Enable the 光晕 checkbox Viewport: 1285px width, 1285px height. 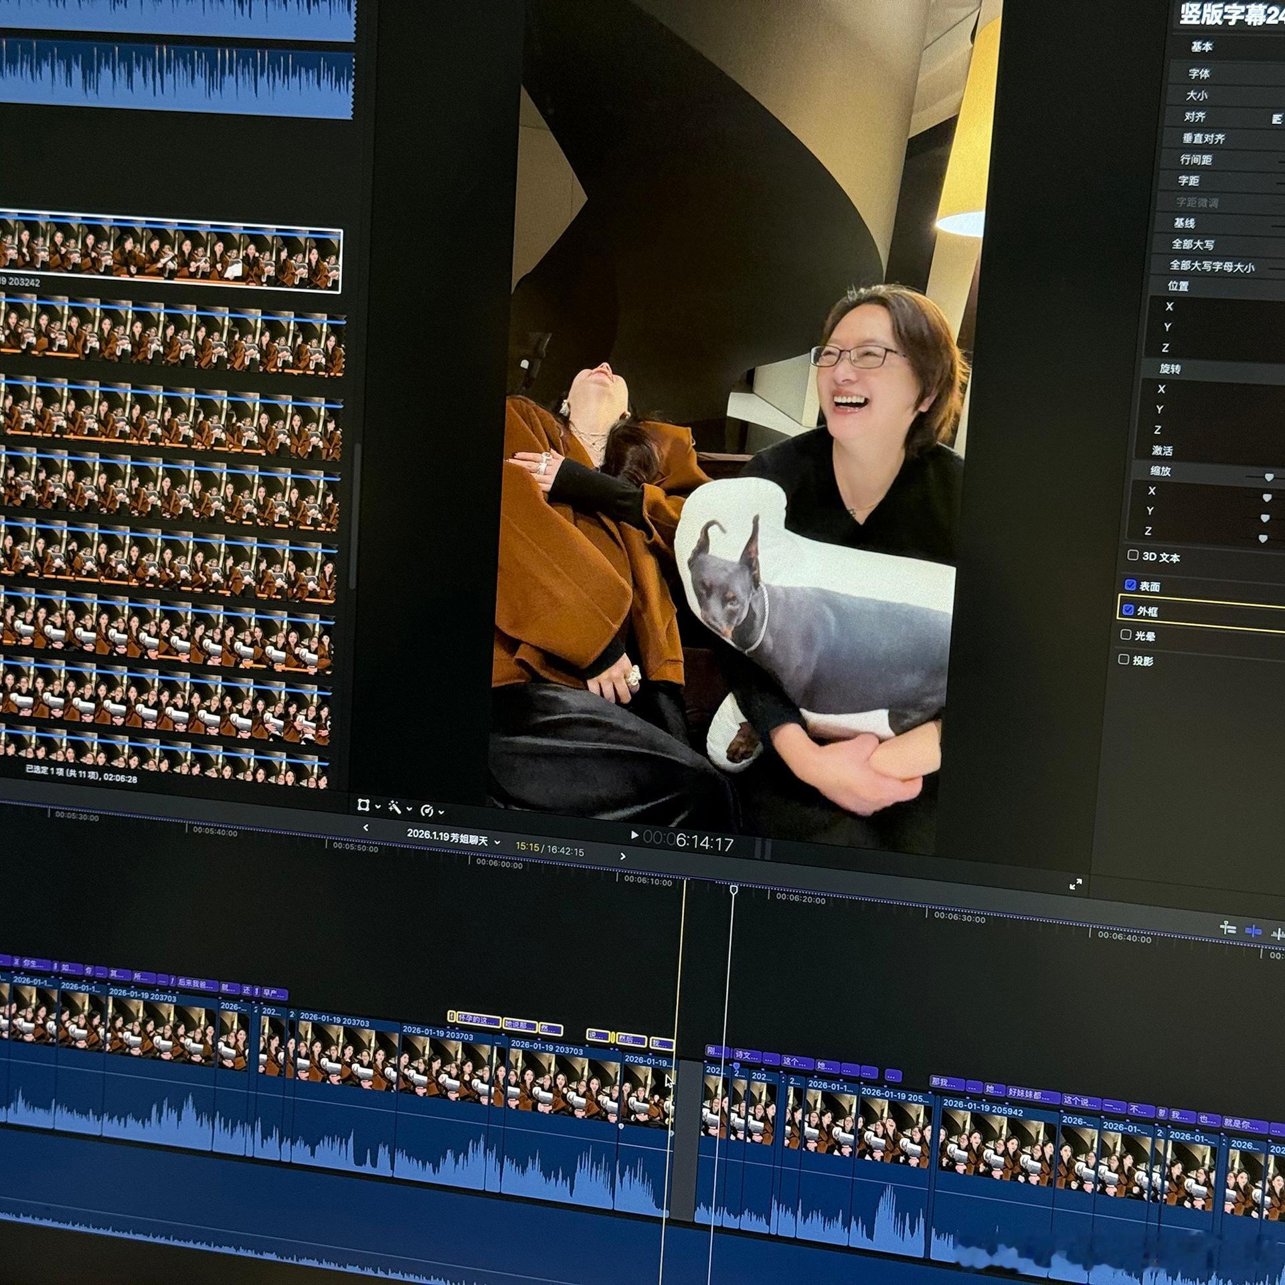pos(1126,634)
